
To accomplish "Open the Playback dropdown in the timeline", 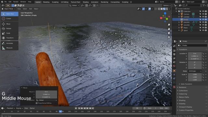I will coord(11,108).
